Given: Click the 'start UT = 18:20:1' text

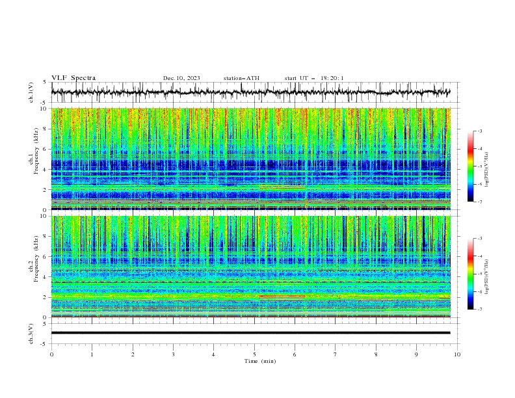Looking at the screenshot, I should (x=314, y=78).
